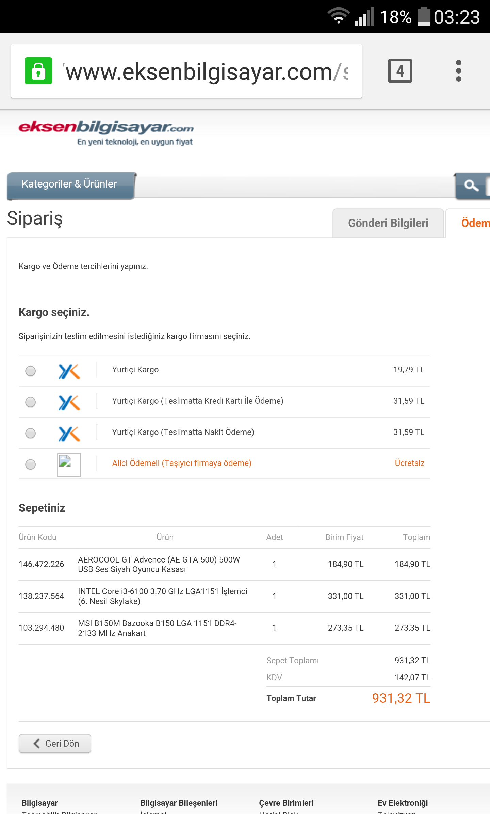Image resolution: width=490 pixels, height=814 pixels.
Task: Switch to the Gönderi Bilgileri tab
Action: (388, 223)
